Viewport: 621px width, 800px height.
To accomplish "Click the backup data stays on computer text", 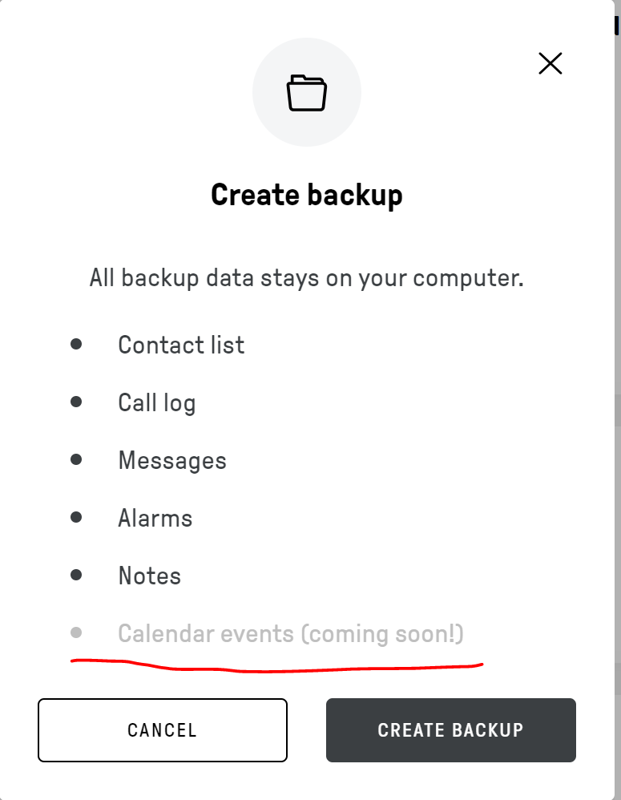I will (x=306, y=278).
